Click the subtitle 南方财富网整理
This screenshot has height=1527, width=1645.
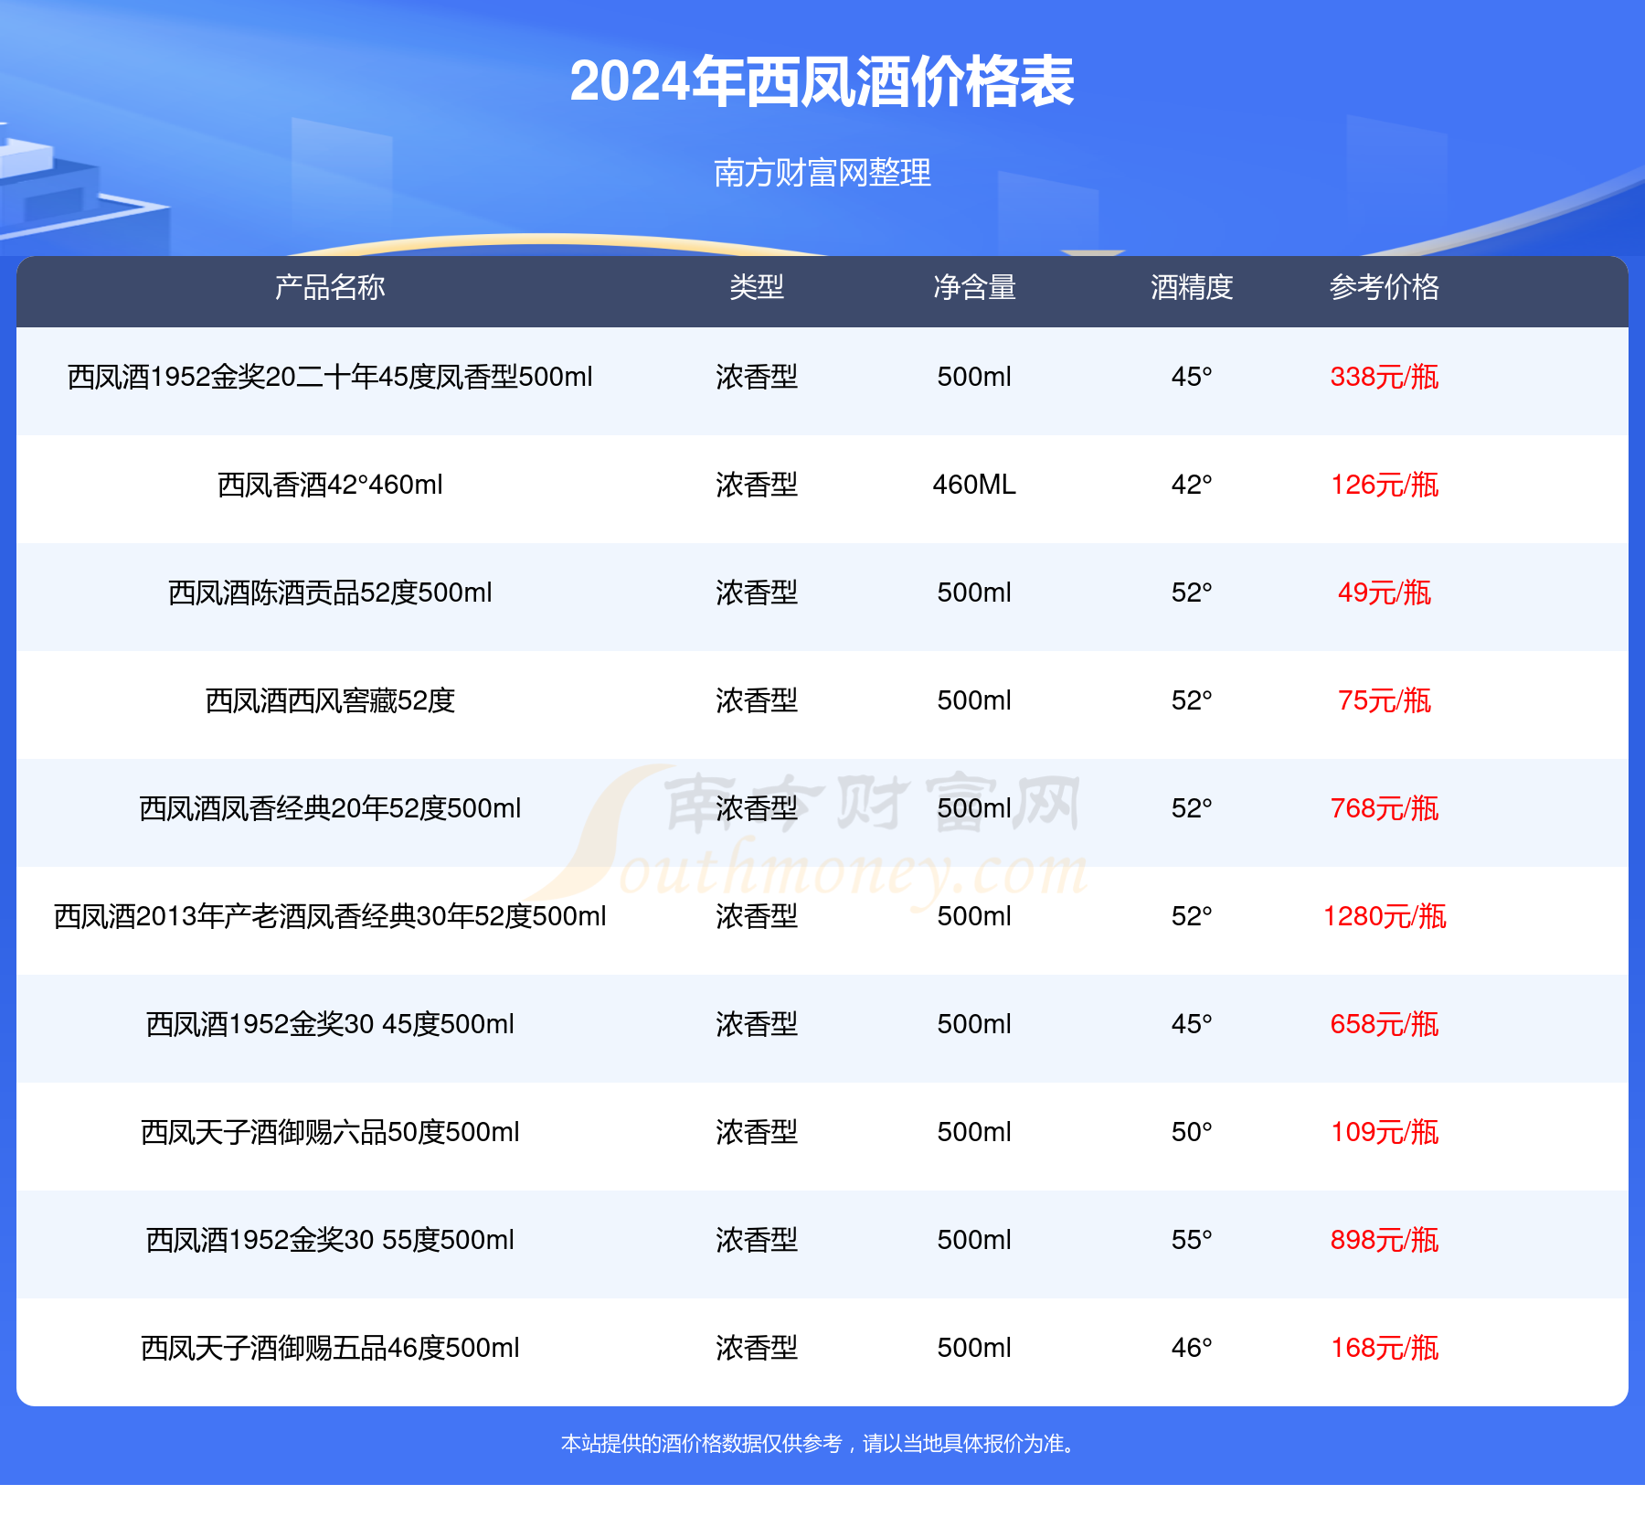[822, 172]
